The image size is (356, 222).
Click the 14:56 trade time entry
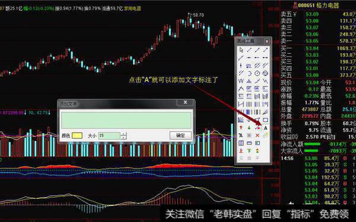pos(287,158)
